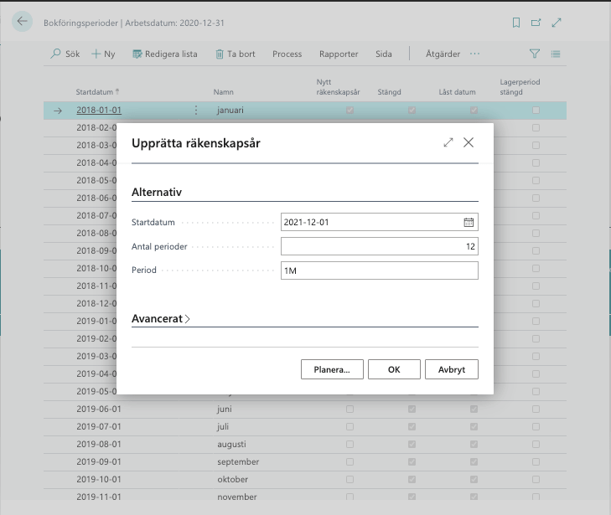This screenshot has width=611, height=515.
Task: Expand the Upprätta räkenskapsår dialog to full size
Action: click(448, 142)
